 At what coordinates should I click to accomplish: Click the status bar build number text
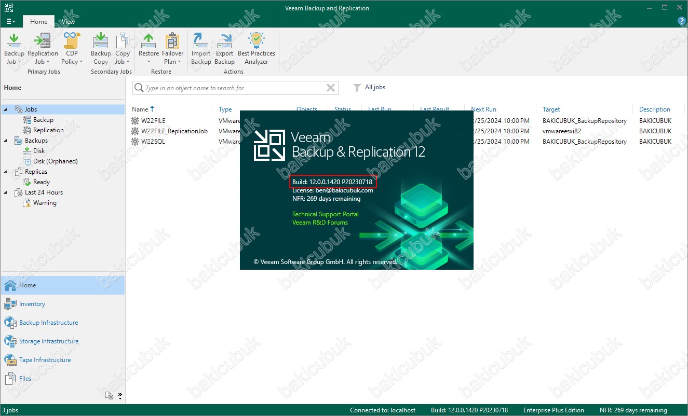tap(469, 410)
